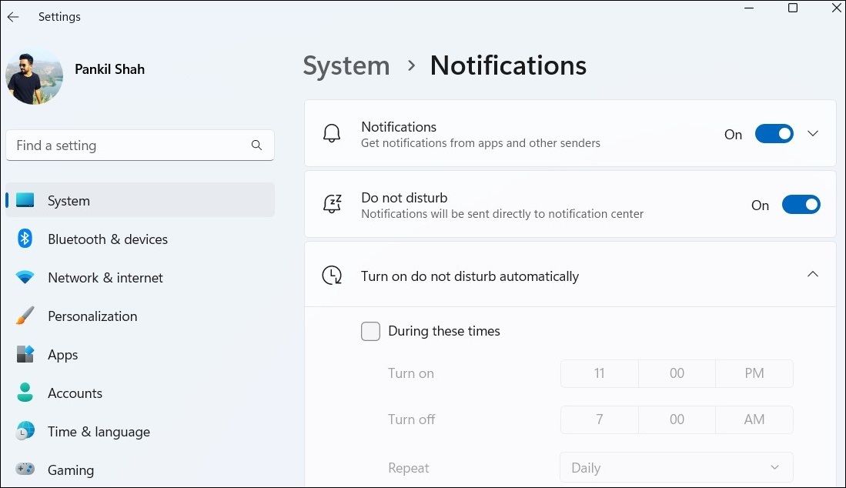Click the Do not disturb crescent icon
The width and height of the screenshot is (846, 488).
[x=331, y=204]
